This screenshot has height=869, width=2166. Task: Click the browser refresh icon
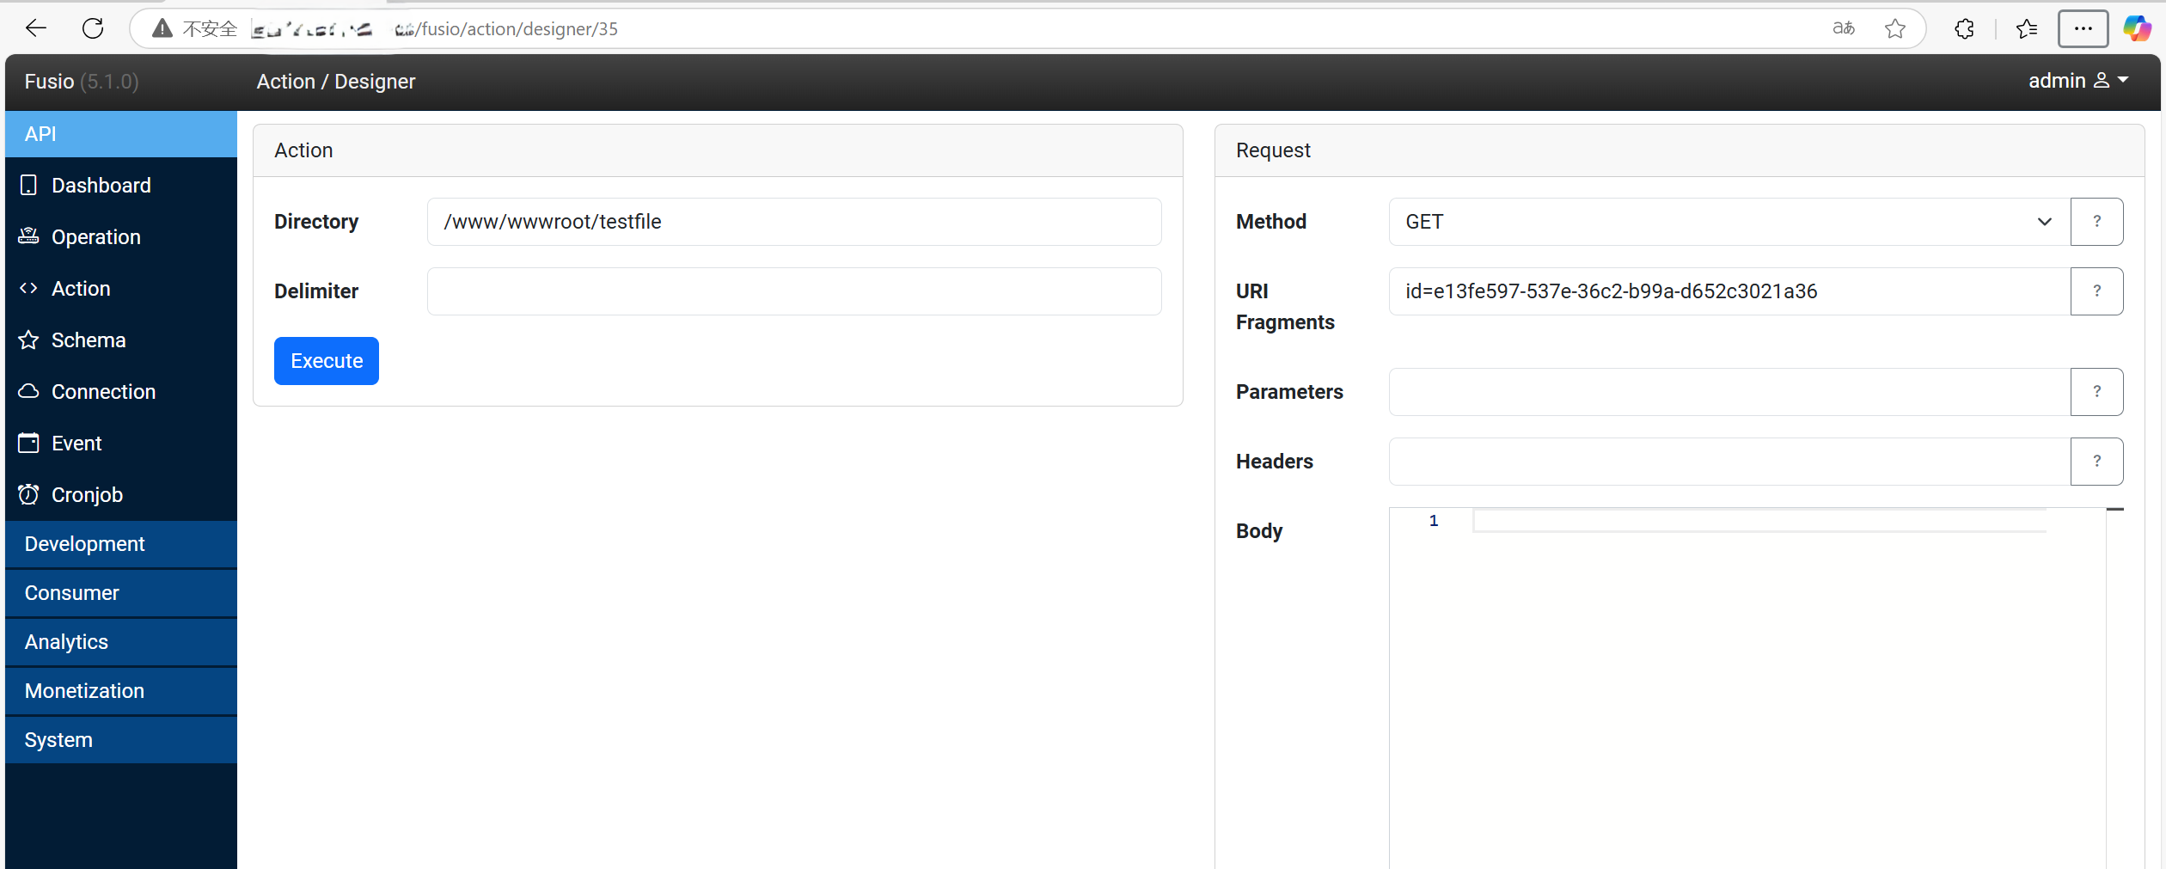(93, 28)
